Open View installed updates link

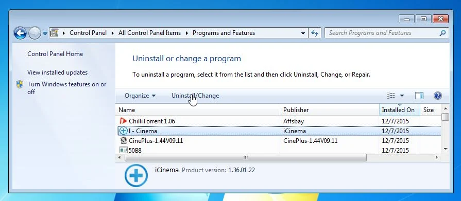(x=57, y=72)
